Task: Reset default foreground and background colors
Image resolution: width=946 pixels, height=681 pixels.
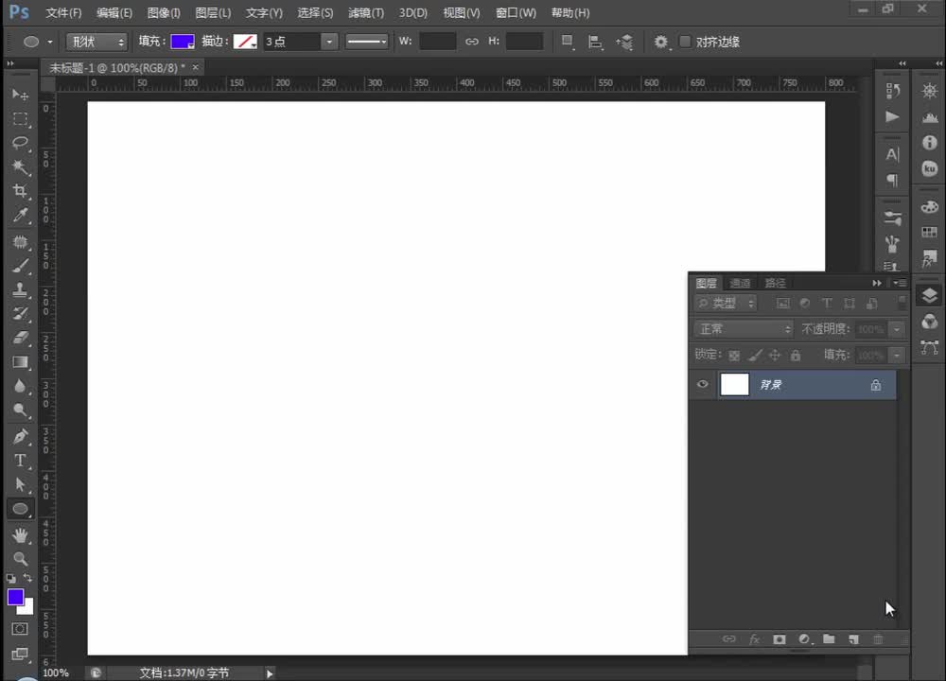Action: point(10,578)
